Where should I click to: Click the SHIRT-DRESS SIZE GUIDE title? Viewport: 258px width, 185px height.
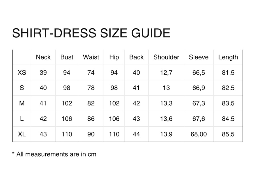pos(91,33)
